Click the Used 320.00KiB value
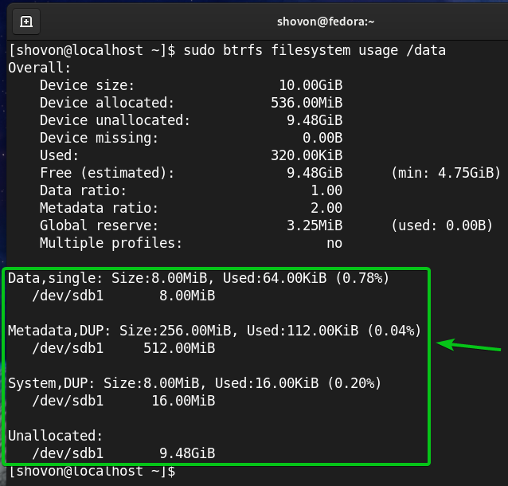 coord(307,155)
